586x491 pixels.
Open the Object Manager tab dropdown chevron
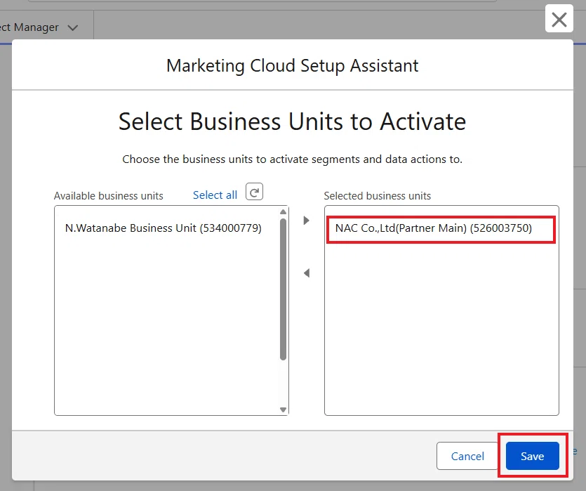pyautogui.click(x=73, y=27)
